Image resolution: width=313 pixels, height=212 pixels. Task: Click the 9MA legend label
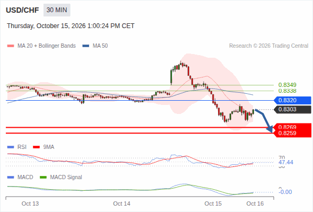(x=49, y=147)
